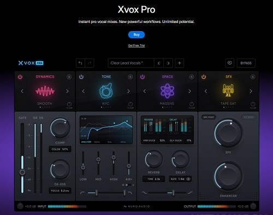
Task: Click the SFX module gain mini-knob
Action: 253,104
